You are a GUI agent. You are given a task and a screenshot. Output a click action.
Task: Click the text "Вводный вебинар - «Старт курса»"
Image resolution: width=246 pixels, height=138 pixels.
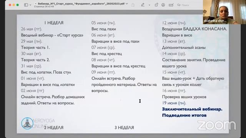click(x=52, y=35)
